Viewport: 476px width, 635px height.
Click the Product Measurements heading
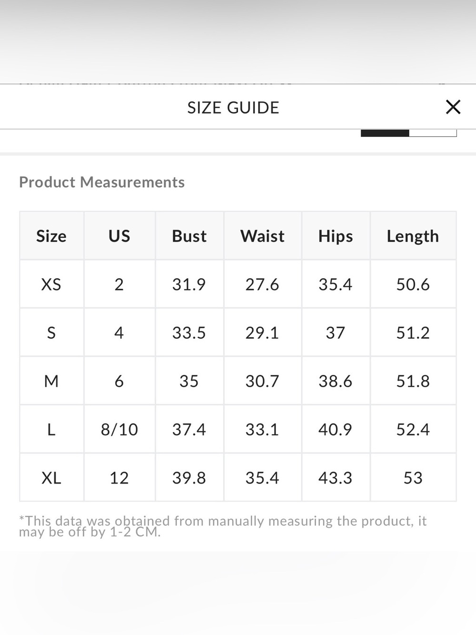click(x=102, y=182)
